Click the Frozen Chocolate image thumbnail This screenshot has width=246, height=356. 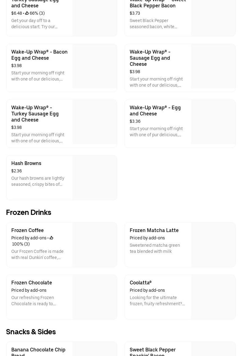pos(95,297)
